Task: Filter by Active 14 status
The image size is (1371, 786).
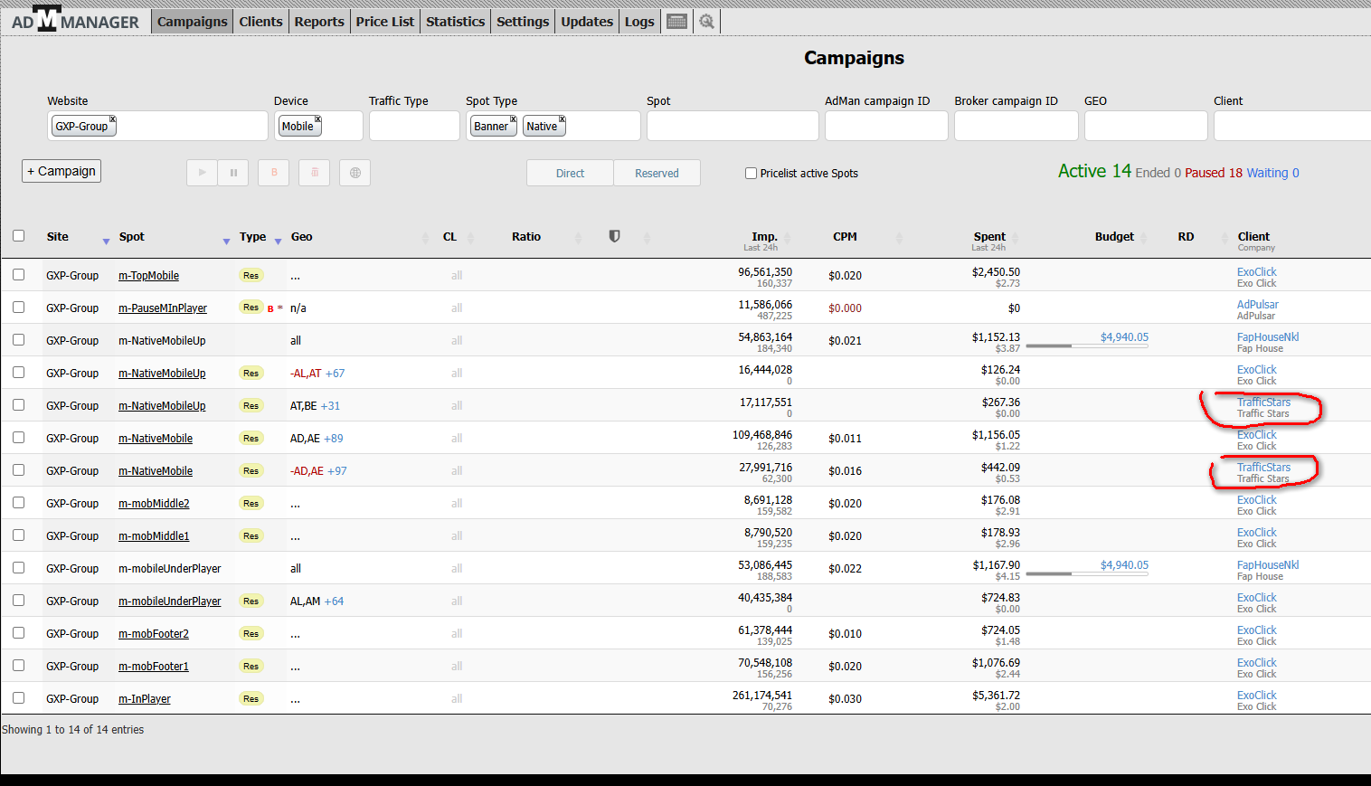Action: [1094, 171]
